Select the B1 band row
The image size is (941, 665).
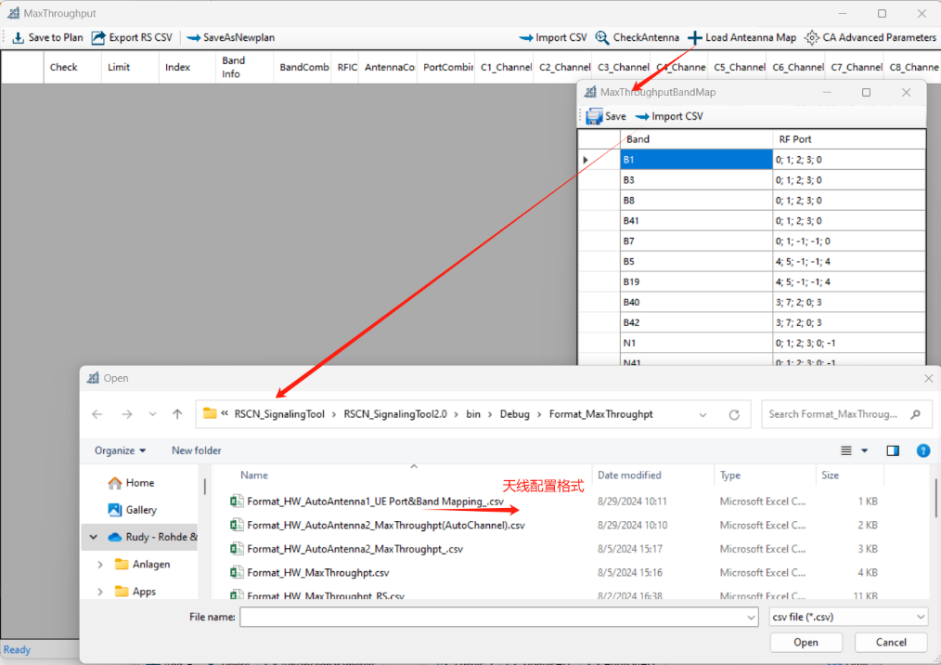(x=696, y=159)
